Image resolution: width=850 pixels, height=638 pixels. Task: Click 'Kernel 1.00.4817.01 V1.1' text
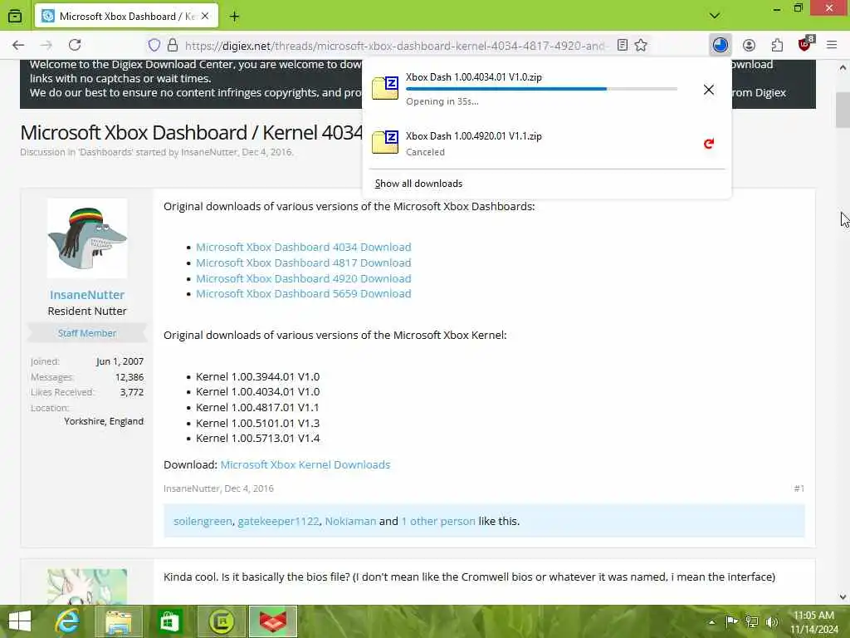(x=257, y=407)
